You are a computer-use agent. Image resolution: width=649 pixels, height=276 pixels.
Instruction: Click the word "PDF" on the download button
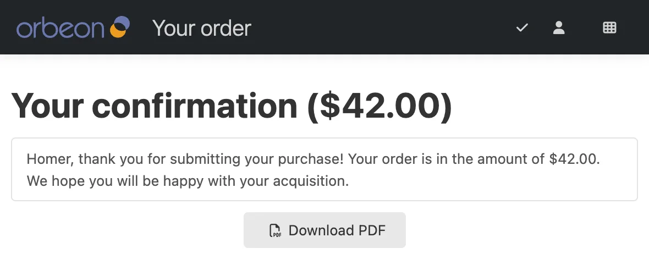(x=371, y=230)
